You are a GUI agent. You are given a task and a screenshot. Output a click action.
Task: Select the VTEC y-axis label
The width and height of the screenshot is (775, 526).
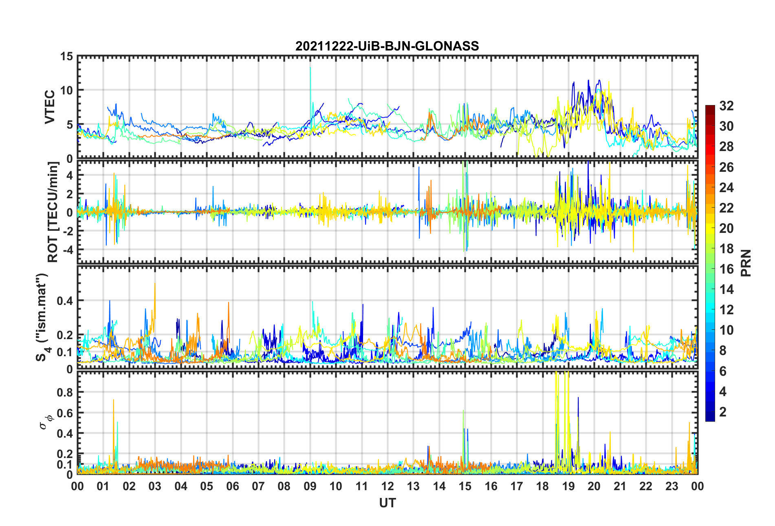pyautogui.click(x=50, y=107)
